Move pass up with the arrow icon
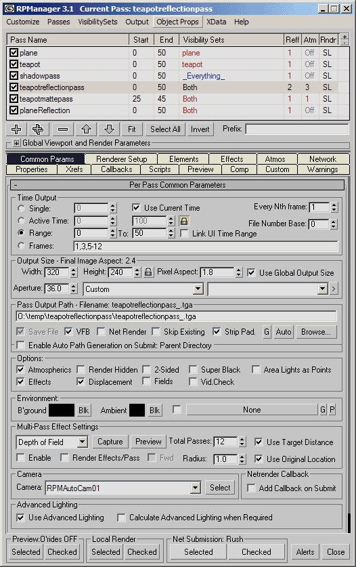This screenshot has width=356, height=567. tap(86, 129)
